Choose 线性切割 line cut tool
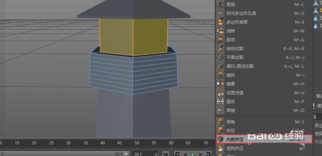Viewport: 322px width, 156px height. point(264,49)
